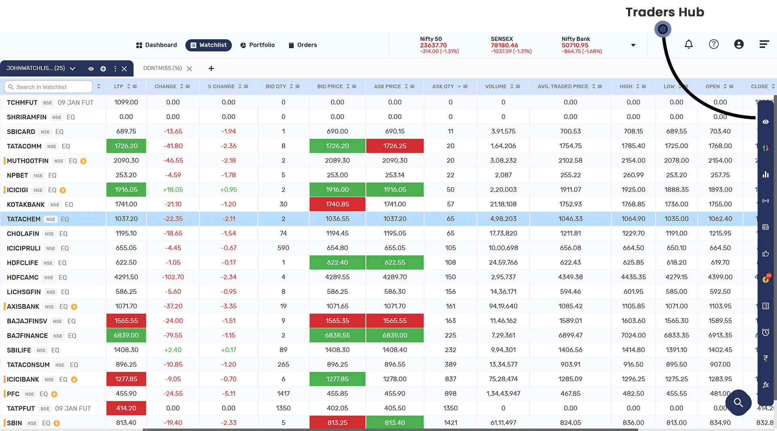Sort by the CHANGE column arrows
Image resolution: width=777 pixels, height=431 pixels.
point(182,87)
